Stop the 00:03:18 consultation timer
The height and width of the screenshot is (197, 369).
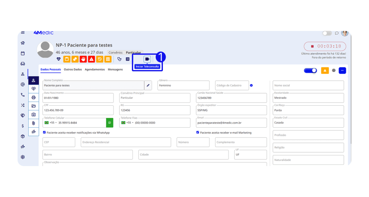pos(325,46)
